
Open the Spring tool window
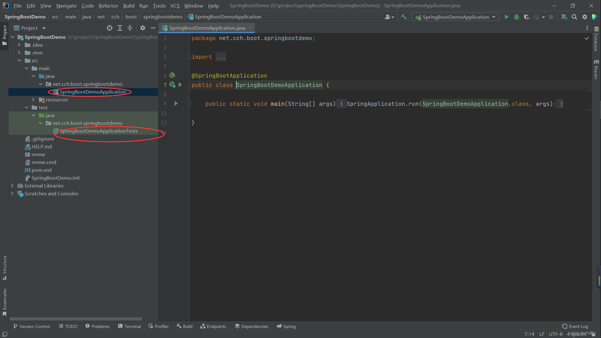pyautogui.click(x=286, y=326)
